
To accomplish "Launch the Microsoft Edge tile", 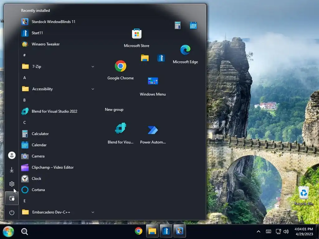I will 185,54.
